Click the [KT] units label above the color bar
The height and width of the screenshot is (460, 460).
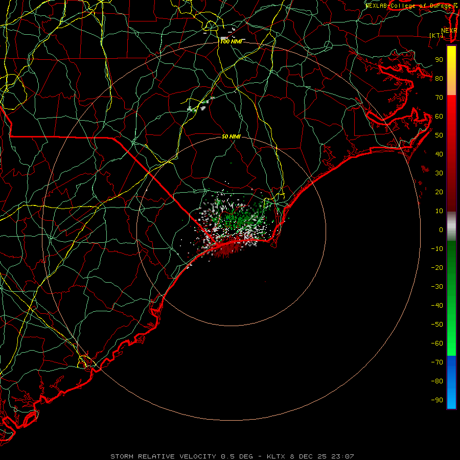(436, 35)
